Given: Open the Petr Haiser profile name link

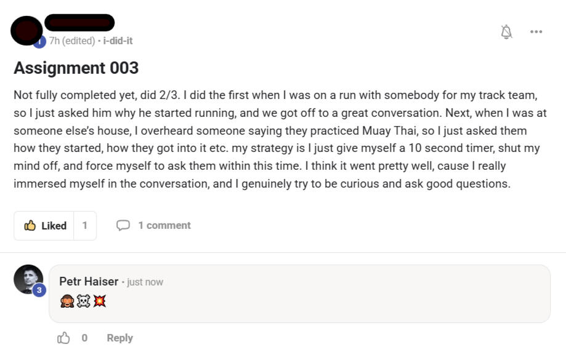Looking at the screenshot, I should click(x=89, y=281).
